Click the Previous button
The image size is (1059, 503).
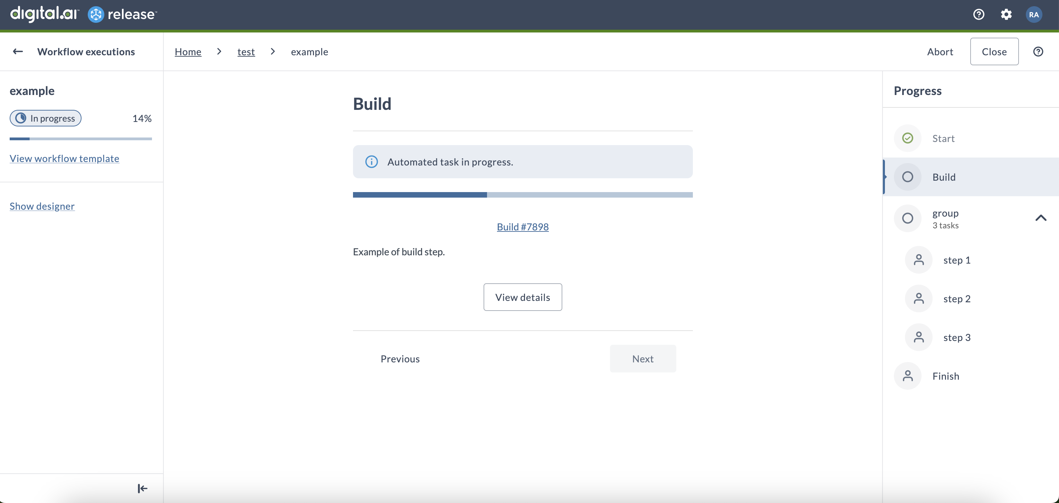coord(400,359)
